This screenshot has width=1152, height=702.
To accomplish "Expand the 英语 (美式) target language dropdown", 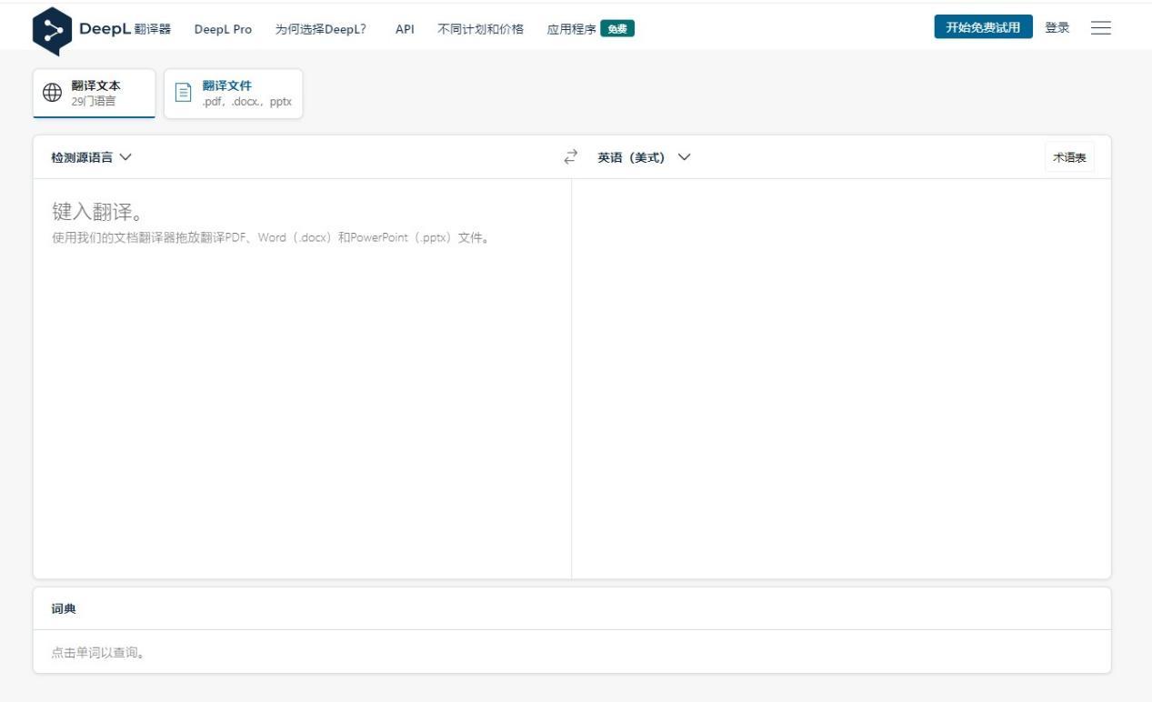I will pyautogui.click(x=644, y=157).
